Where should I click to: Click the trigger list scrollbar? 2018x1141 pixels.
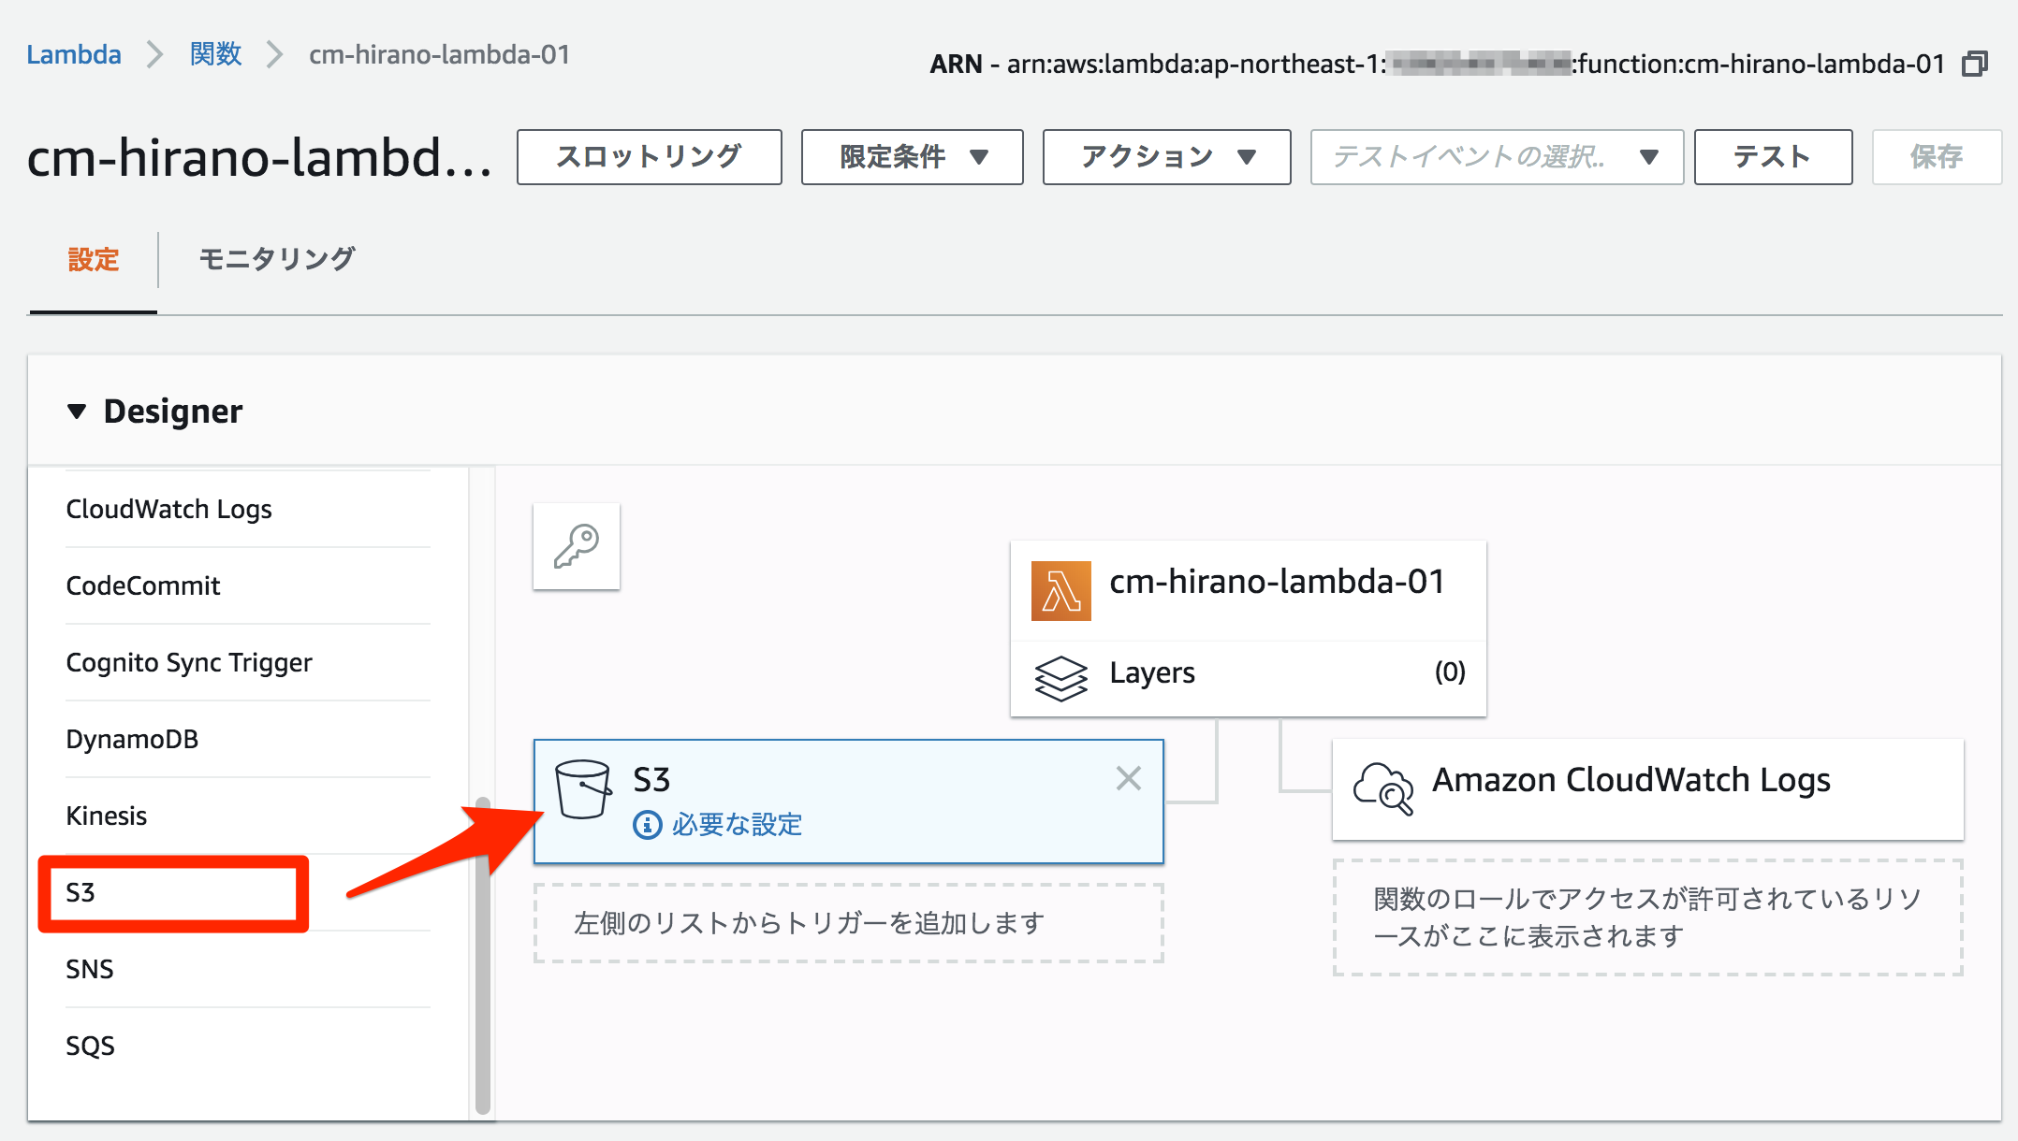[x=483, y=956]
